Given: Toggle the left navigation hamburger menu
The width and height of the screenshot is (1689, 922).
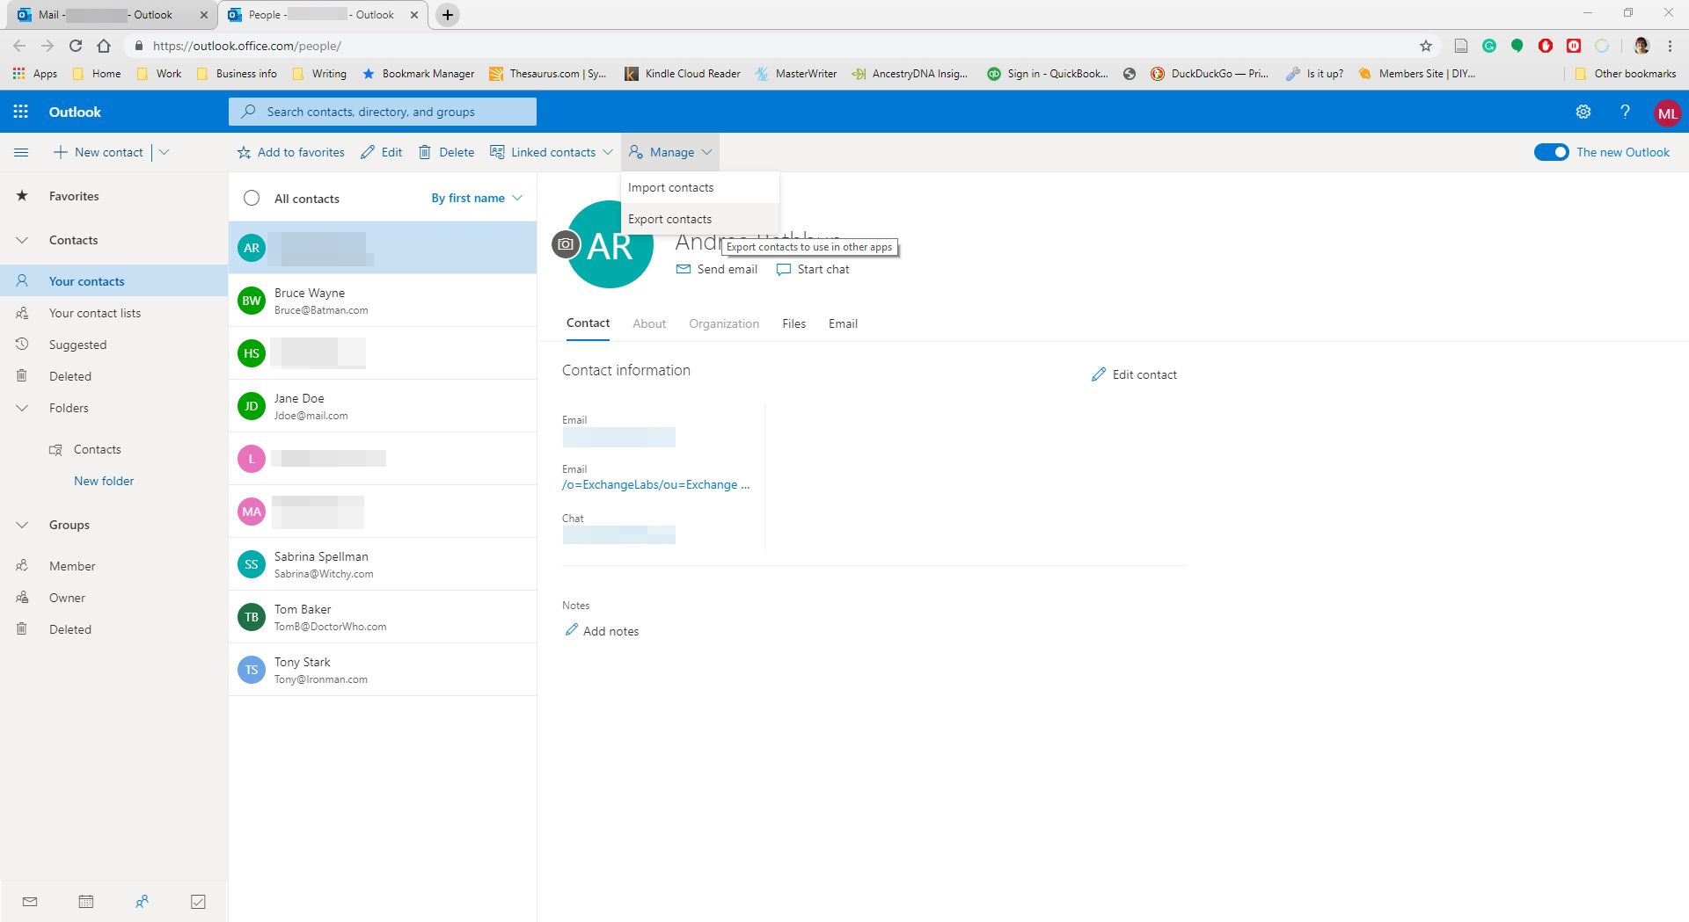Looking at the screenshot, I should click(x=21, y=152).
